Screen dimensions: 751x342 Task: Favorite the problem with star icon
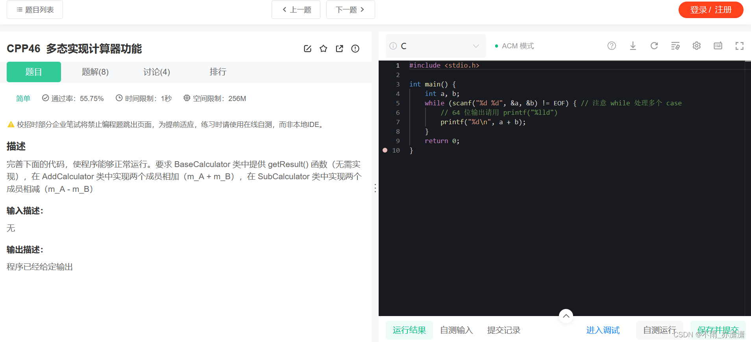[x=324, y=49]
